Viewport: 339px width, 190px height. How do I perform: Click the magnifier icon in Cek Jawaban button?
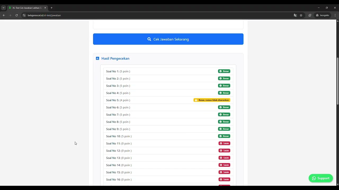149,39
